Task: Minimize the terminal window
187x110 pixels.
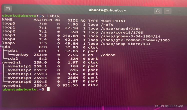Action: point(180,12)
